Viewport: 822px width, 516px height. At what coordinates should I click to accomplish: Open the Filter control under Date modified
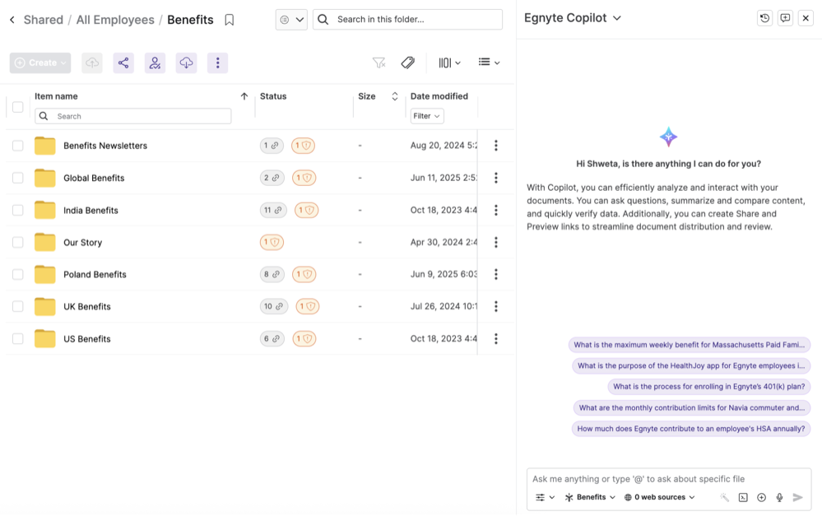tap(426, 115)
